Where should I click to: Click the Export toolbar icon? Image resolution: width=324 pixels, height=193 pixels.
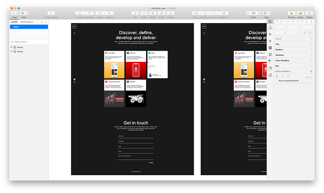click(x=309, y=13)
